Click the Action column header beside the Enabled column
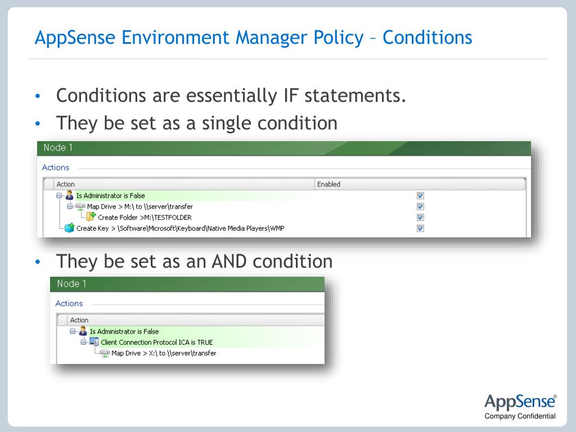Screen dimensions: 576x432 [x=184, y=184]
